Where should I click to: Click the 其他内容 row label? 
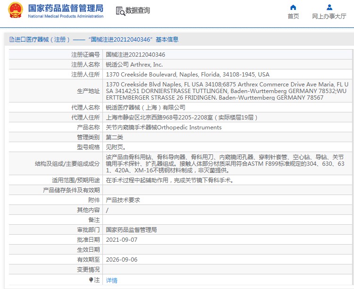[89, 210]
